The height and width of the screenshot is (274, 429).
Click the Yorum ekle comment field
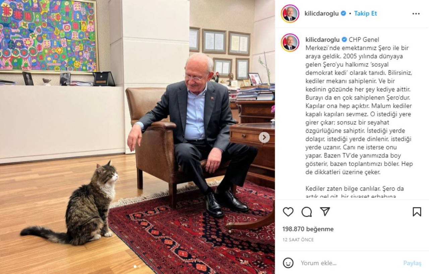point(349,263)
